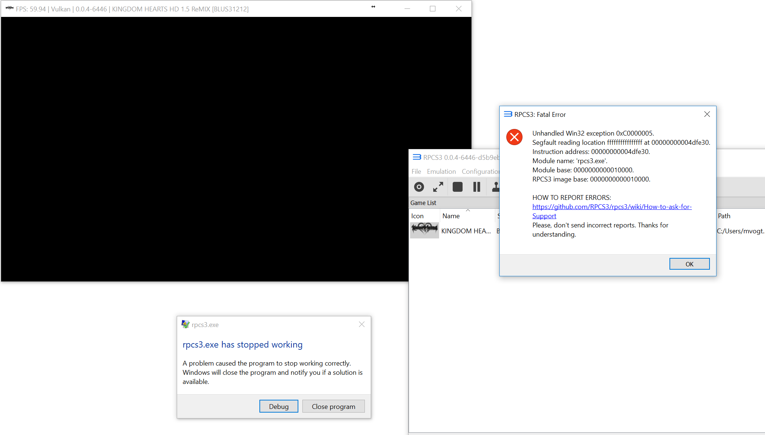Open the Configuration menu in RPCS3
Screen dimensions: 765x435
point(480,172)
